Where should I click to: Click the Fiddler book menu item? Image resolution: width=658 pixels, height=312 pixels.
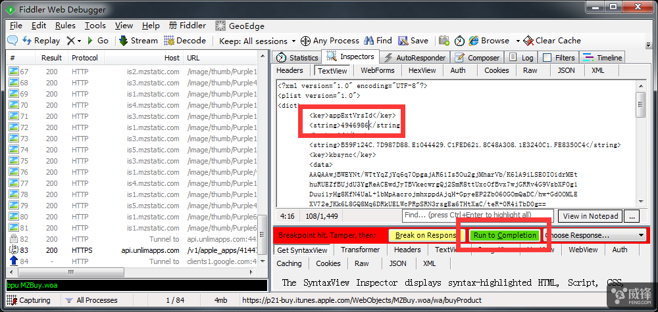pos(187,26)
